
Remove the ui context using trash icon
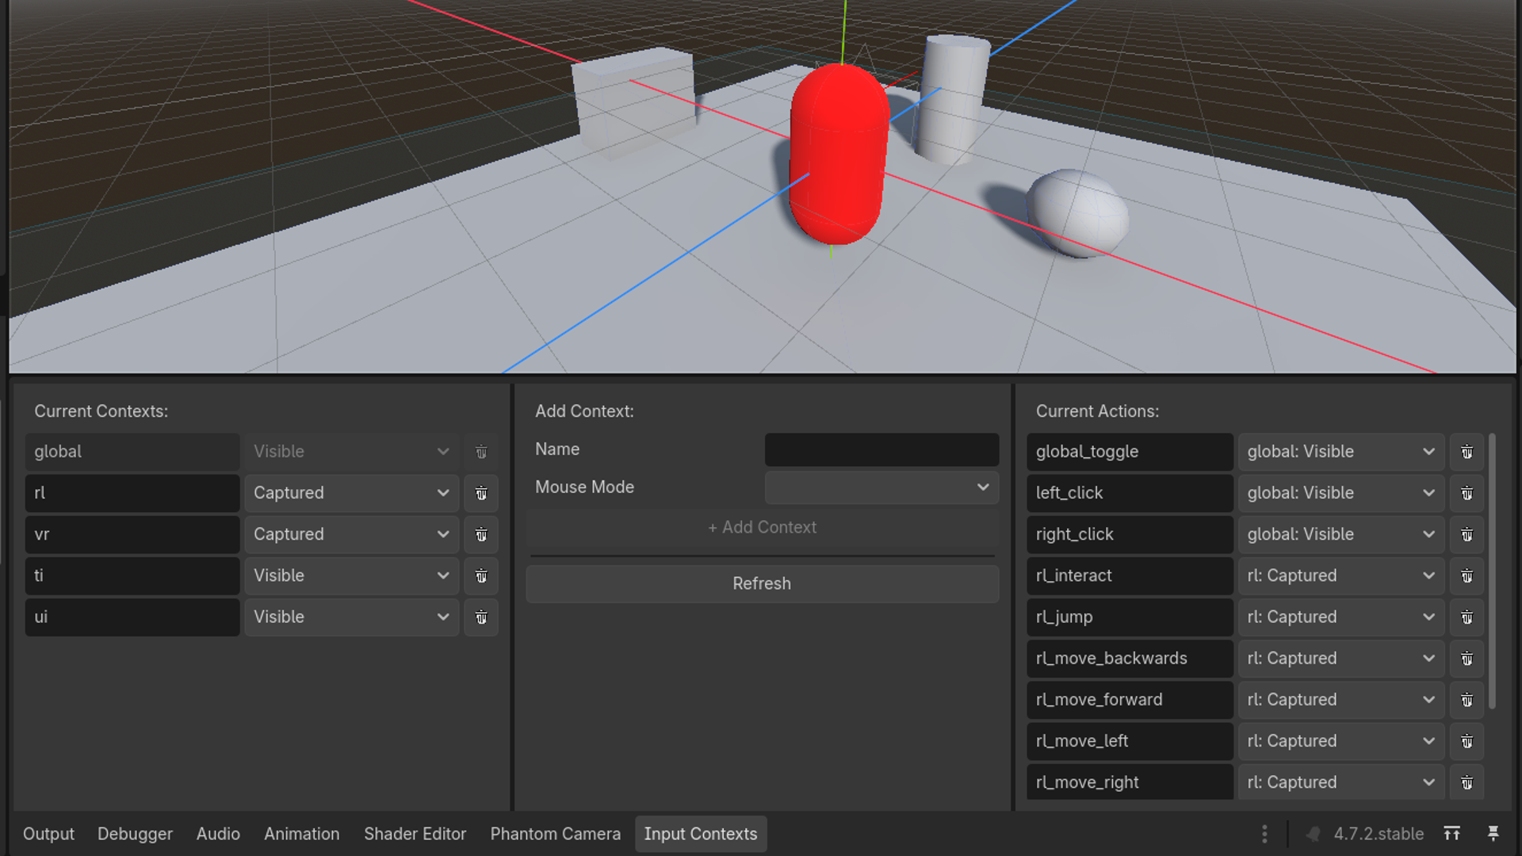[481, 617]
